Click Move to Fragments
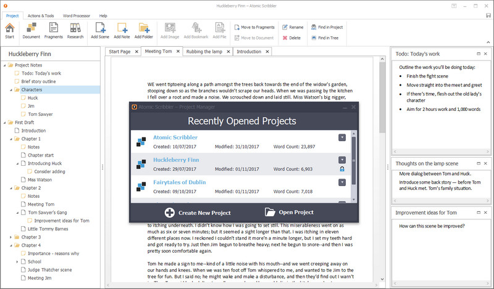The height and width of the screenshot is (289, 494). point(254,27)
